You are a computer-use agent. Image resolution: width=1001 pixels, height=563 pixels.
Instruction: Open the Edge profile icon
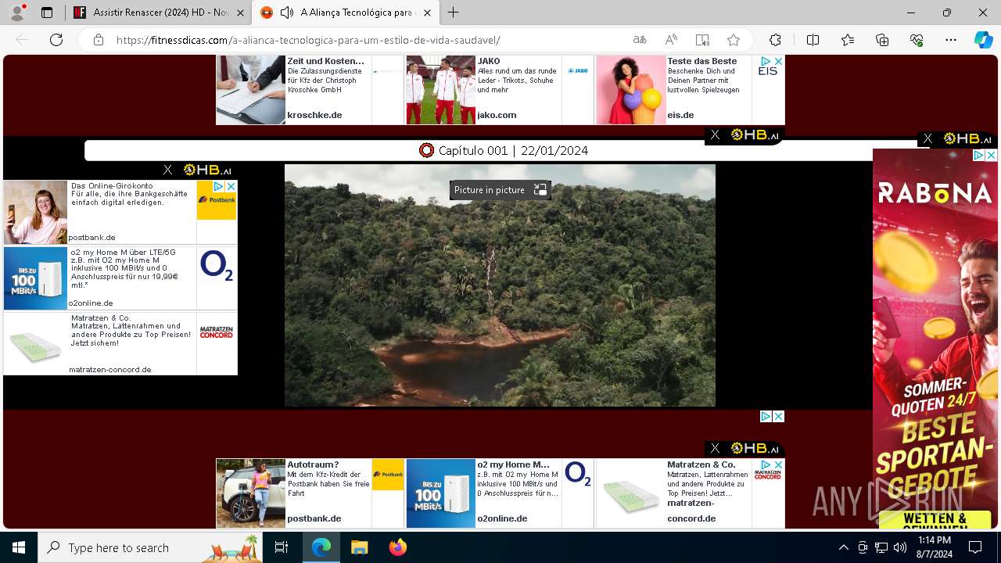(17, 13)
